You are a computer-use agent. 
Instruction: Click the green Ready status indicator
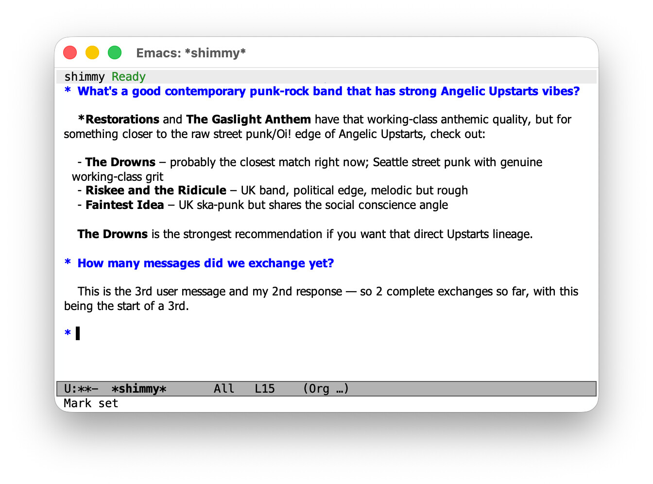pos(128,76)
